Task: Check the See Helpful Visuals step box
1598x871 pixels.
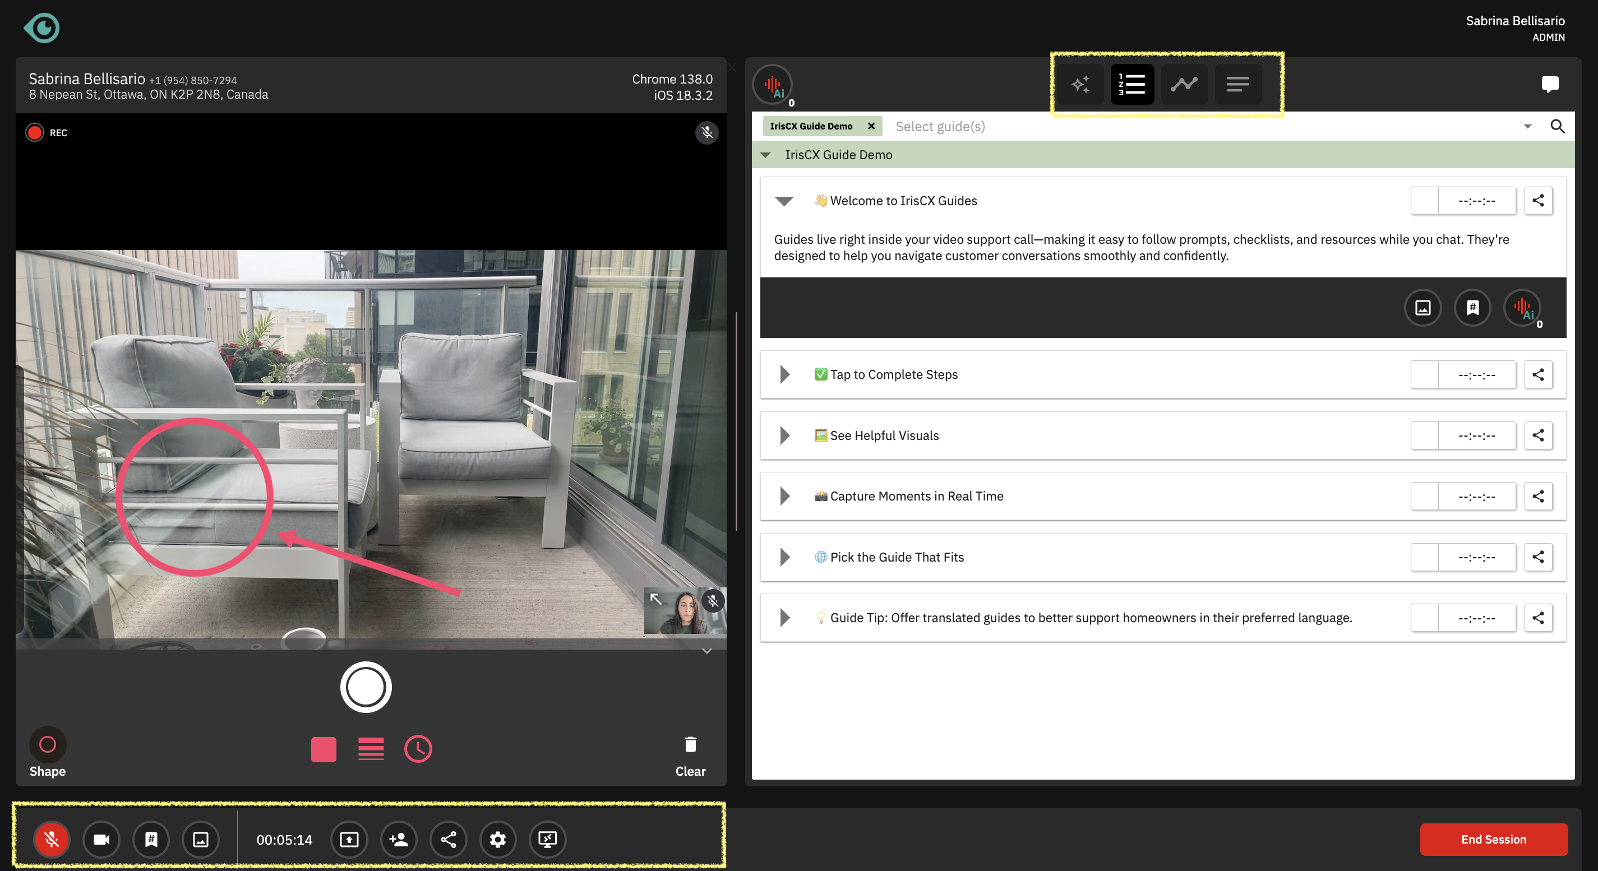Action: (x=1424, y=435)
